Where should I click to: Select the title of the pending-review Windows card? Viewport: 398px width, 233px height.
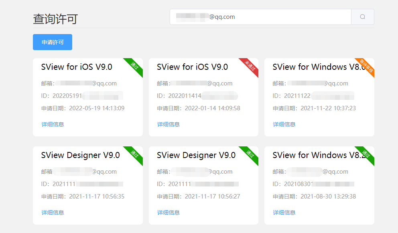tap(319, 67)
